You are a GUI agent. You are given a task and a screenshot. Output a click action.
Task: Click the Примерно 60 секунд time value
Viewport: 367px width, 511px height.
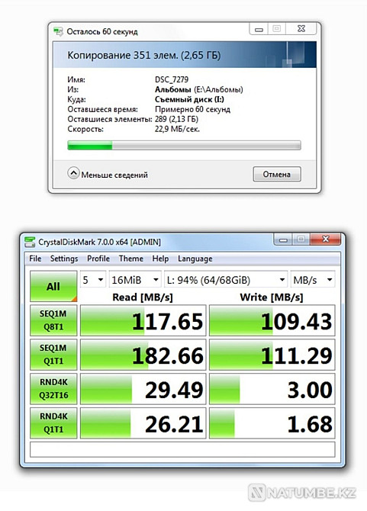(x=192, y=109)
